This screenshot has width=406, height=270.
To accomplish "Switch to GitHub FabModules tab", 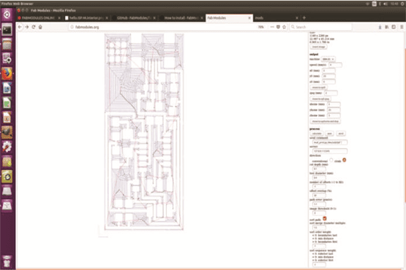I will point(134,18).
